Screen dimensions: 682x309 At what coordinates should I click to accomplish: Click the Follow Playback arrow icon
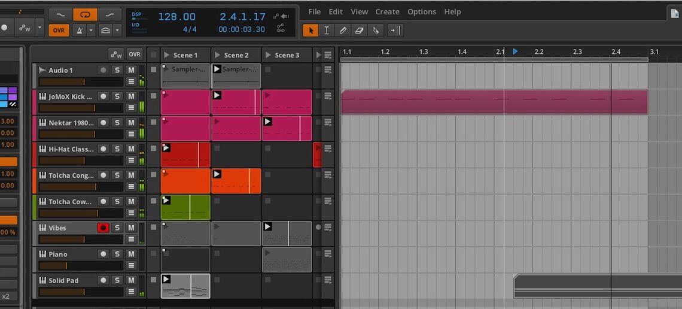coord(394,30)
